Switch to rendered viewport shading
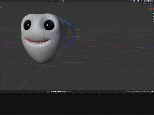Image resolution: width=154 pixels, height=115 pixels. [x=152, y=1]
